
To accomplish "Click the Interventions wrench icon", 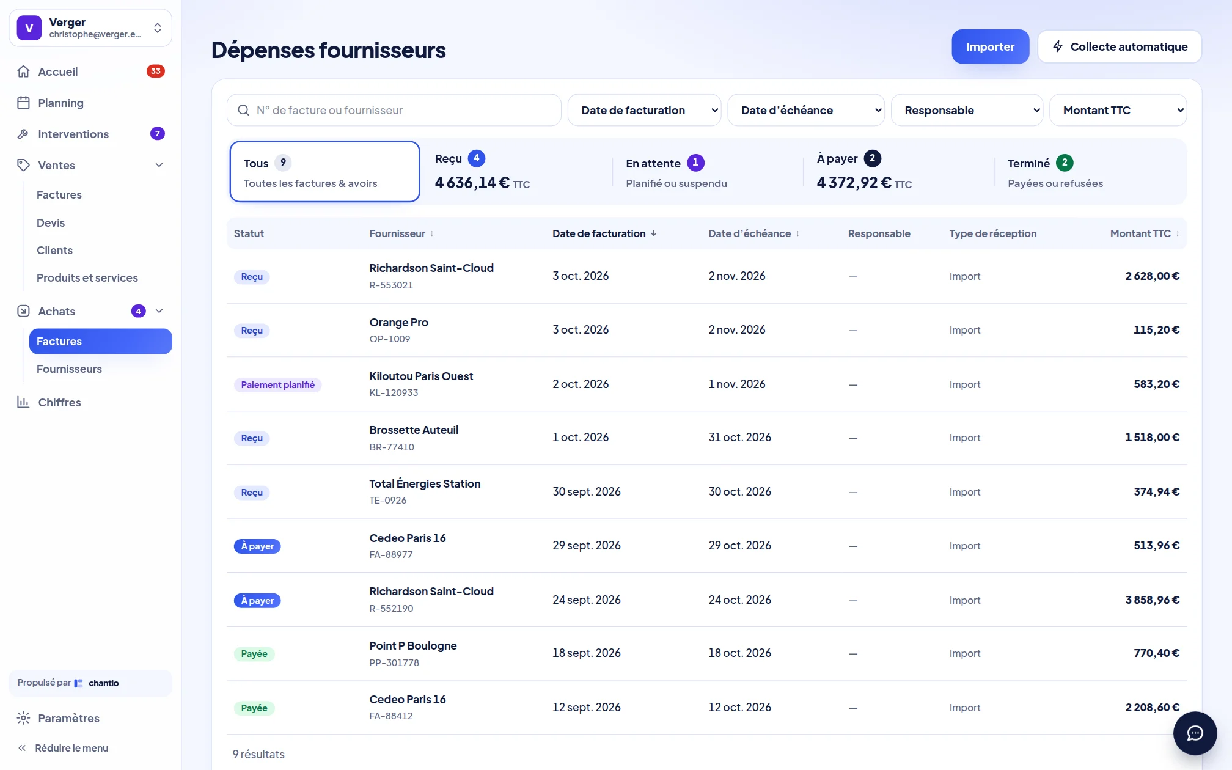I will [23, 134].
